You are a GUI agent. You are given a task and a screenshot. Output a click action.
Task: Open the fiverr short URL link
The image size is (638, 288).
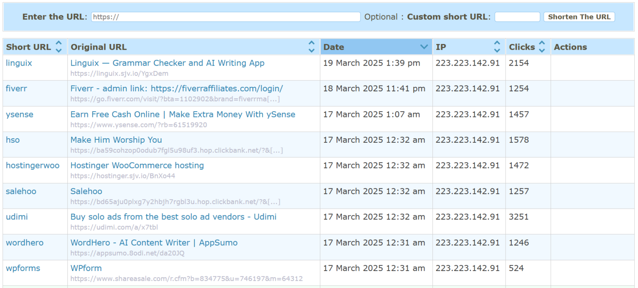point(16,88)
